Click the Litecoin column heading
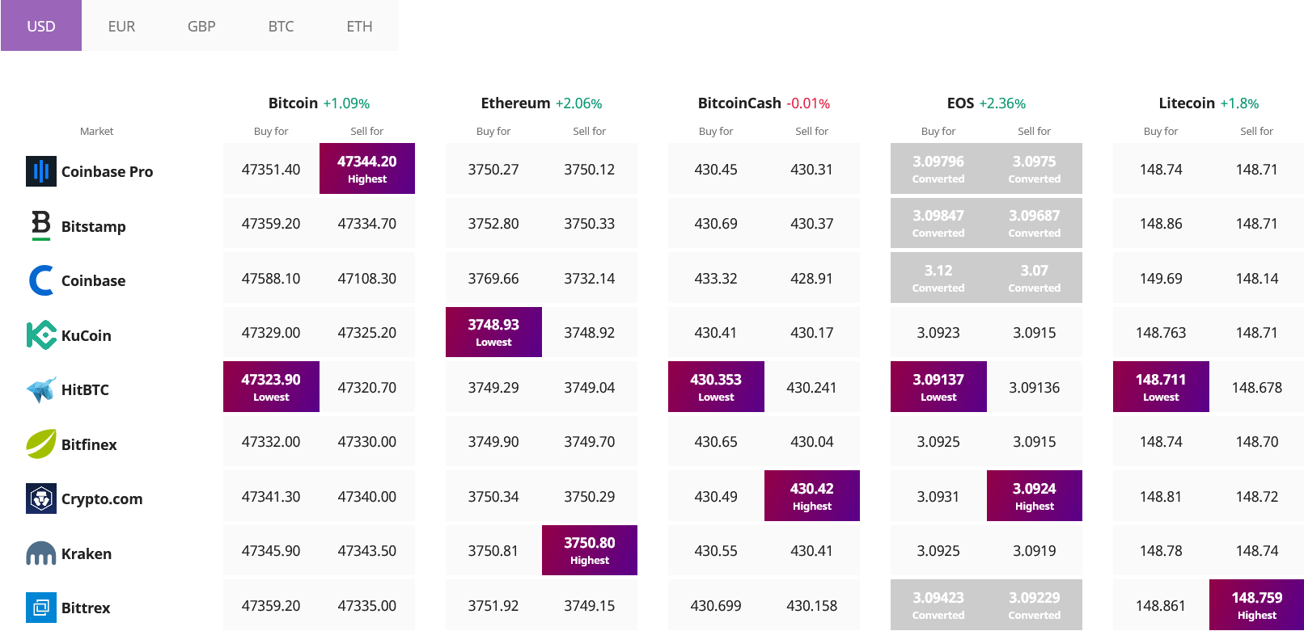 coord(1187,103)
